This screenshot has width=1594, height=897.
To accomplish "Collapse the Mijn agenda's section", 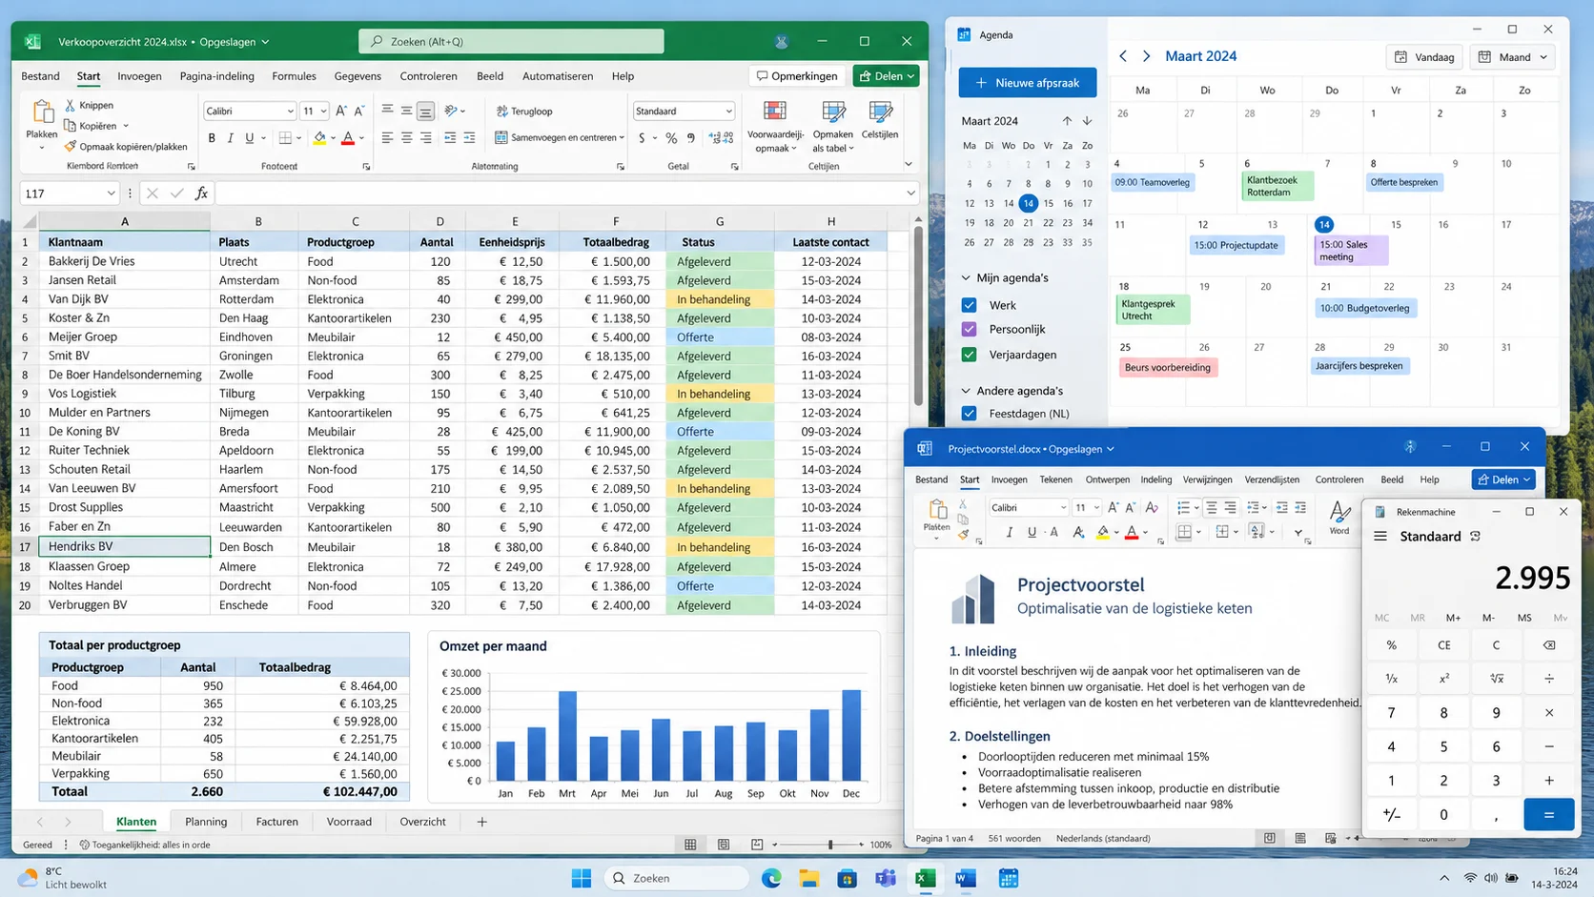I will click(966, 278).
